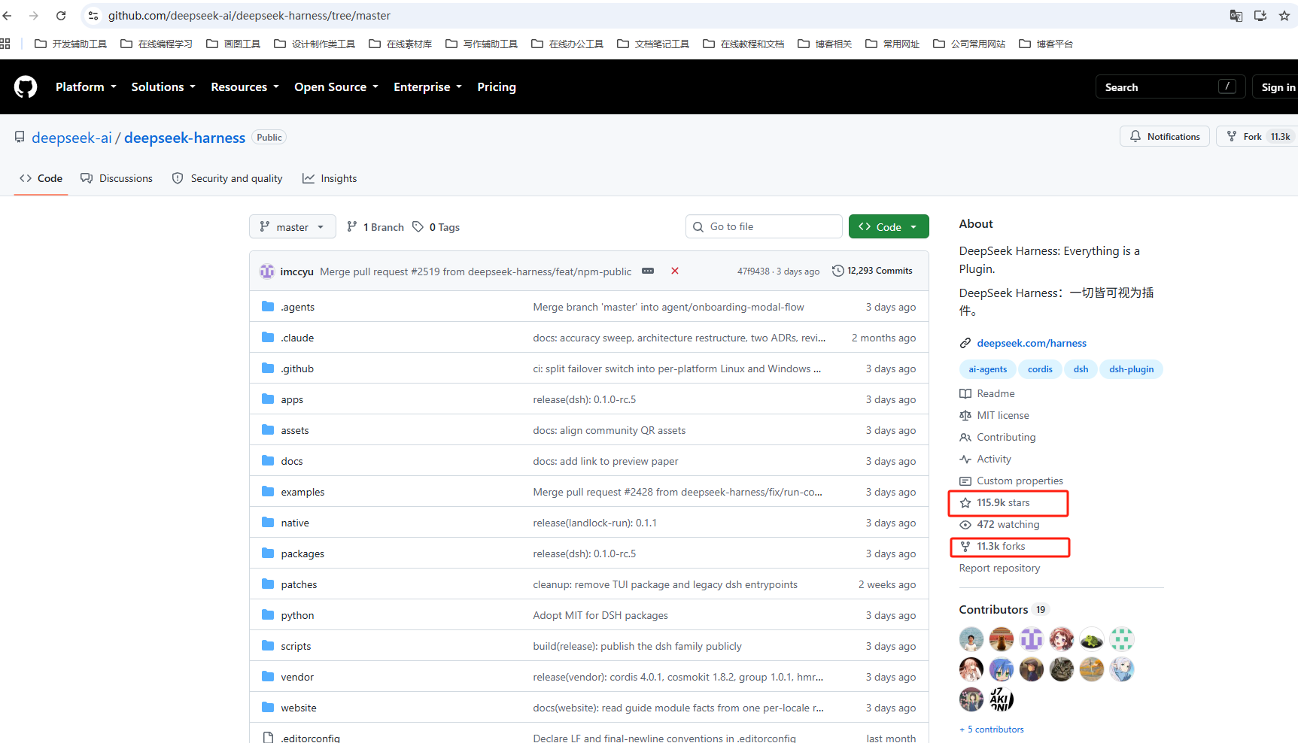The width and height of the screenshot is (1298, 743).
Task: Open the deepseek.com/harness website link
Action: click(1032, 343)
